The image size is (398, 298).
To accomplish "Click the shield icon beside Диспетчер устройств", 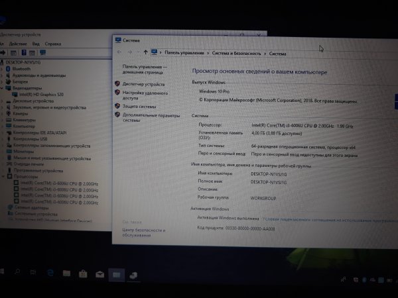I will [x=117, y=84].
